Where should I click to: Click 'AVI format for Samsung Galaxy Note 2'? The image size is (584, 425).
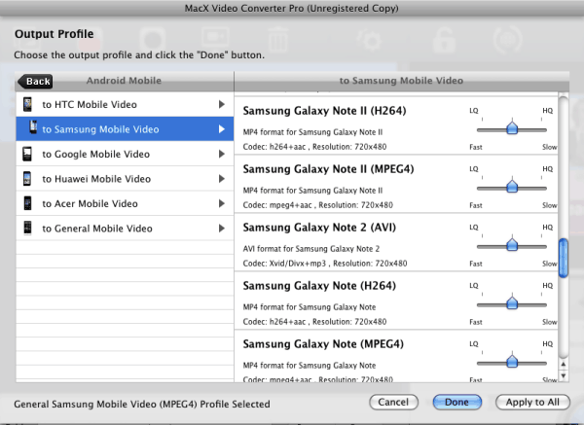pos(311,249)
